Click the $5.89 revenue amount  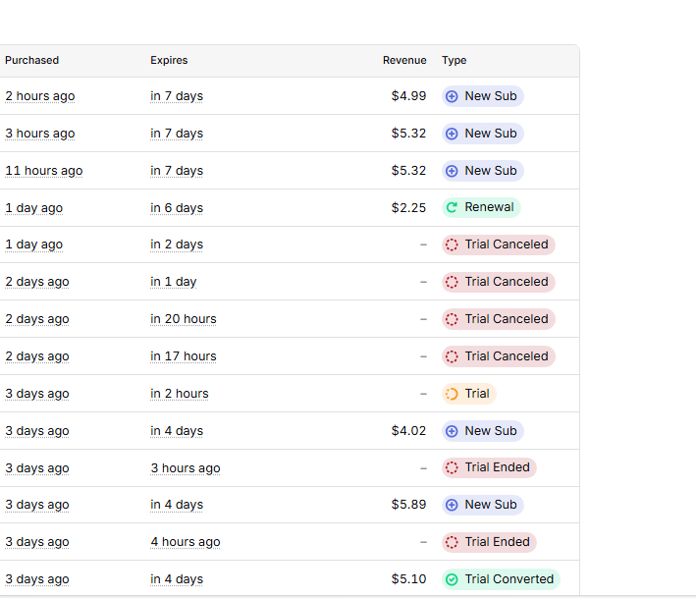click(408, 505)
